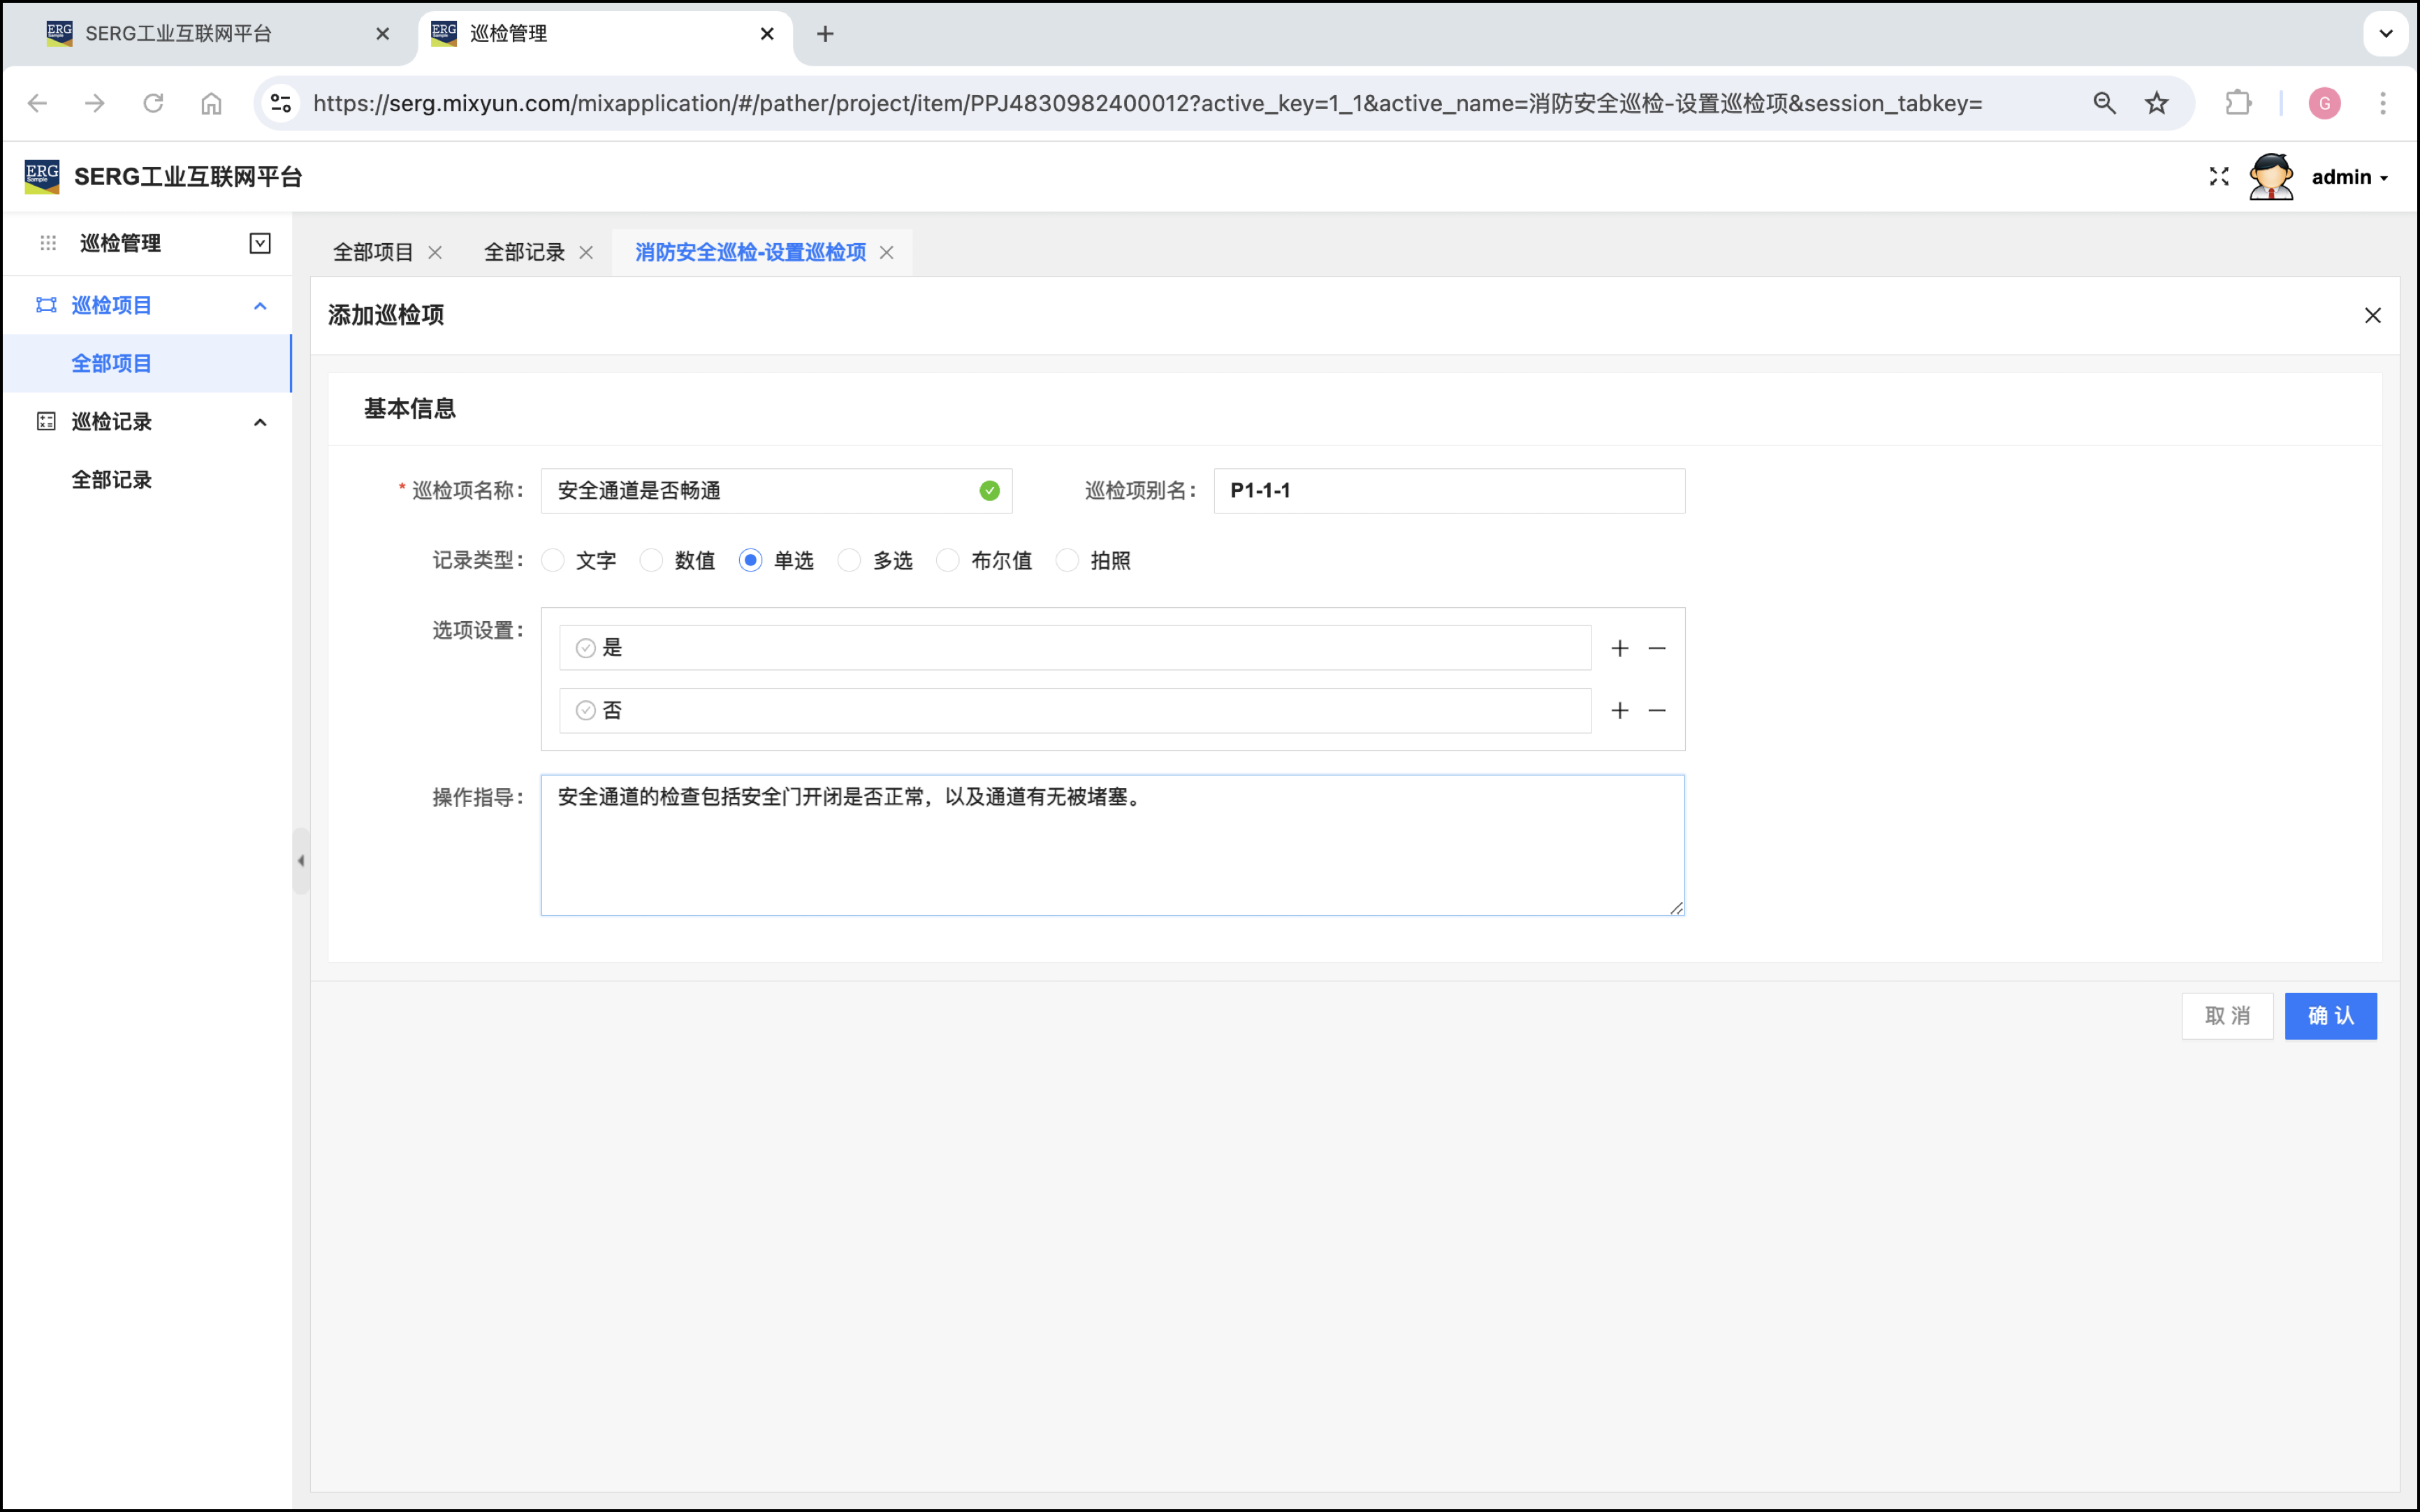Bookmark this page with the star icon
This screenshot has width=2420, height=1512.
pyautogui.click(x=2156, y=103)
